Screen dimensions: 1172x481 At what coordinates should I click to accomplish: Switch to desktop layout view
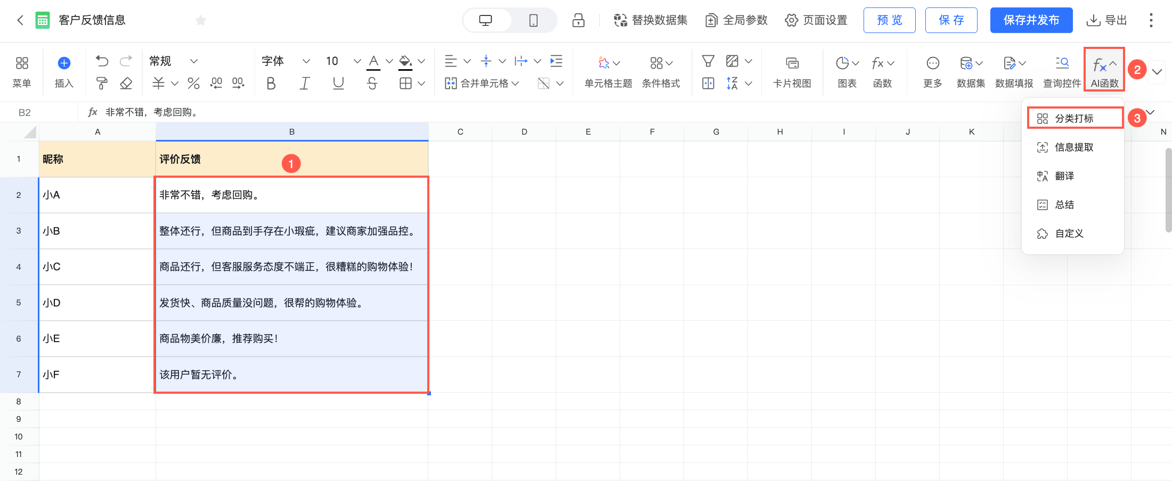[486, 20]
